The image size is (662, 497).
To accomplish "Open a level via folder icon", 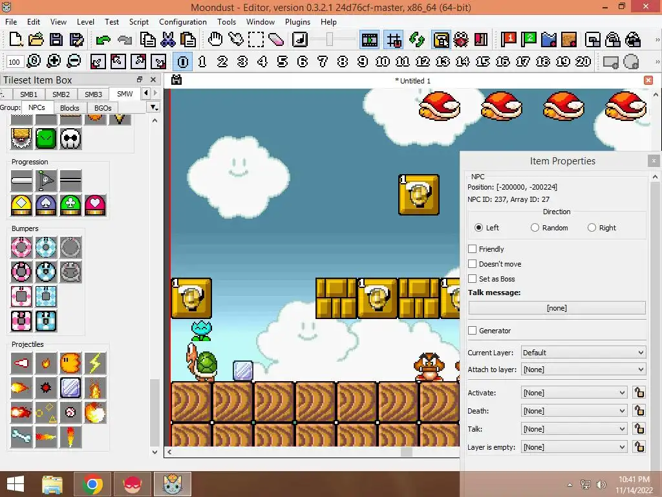I will pos(36,39).
